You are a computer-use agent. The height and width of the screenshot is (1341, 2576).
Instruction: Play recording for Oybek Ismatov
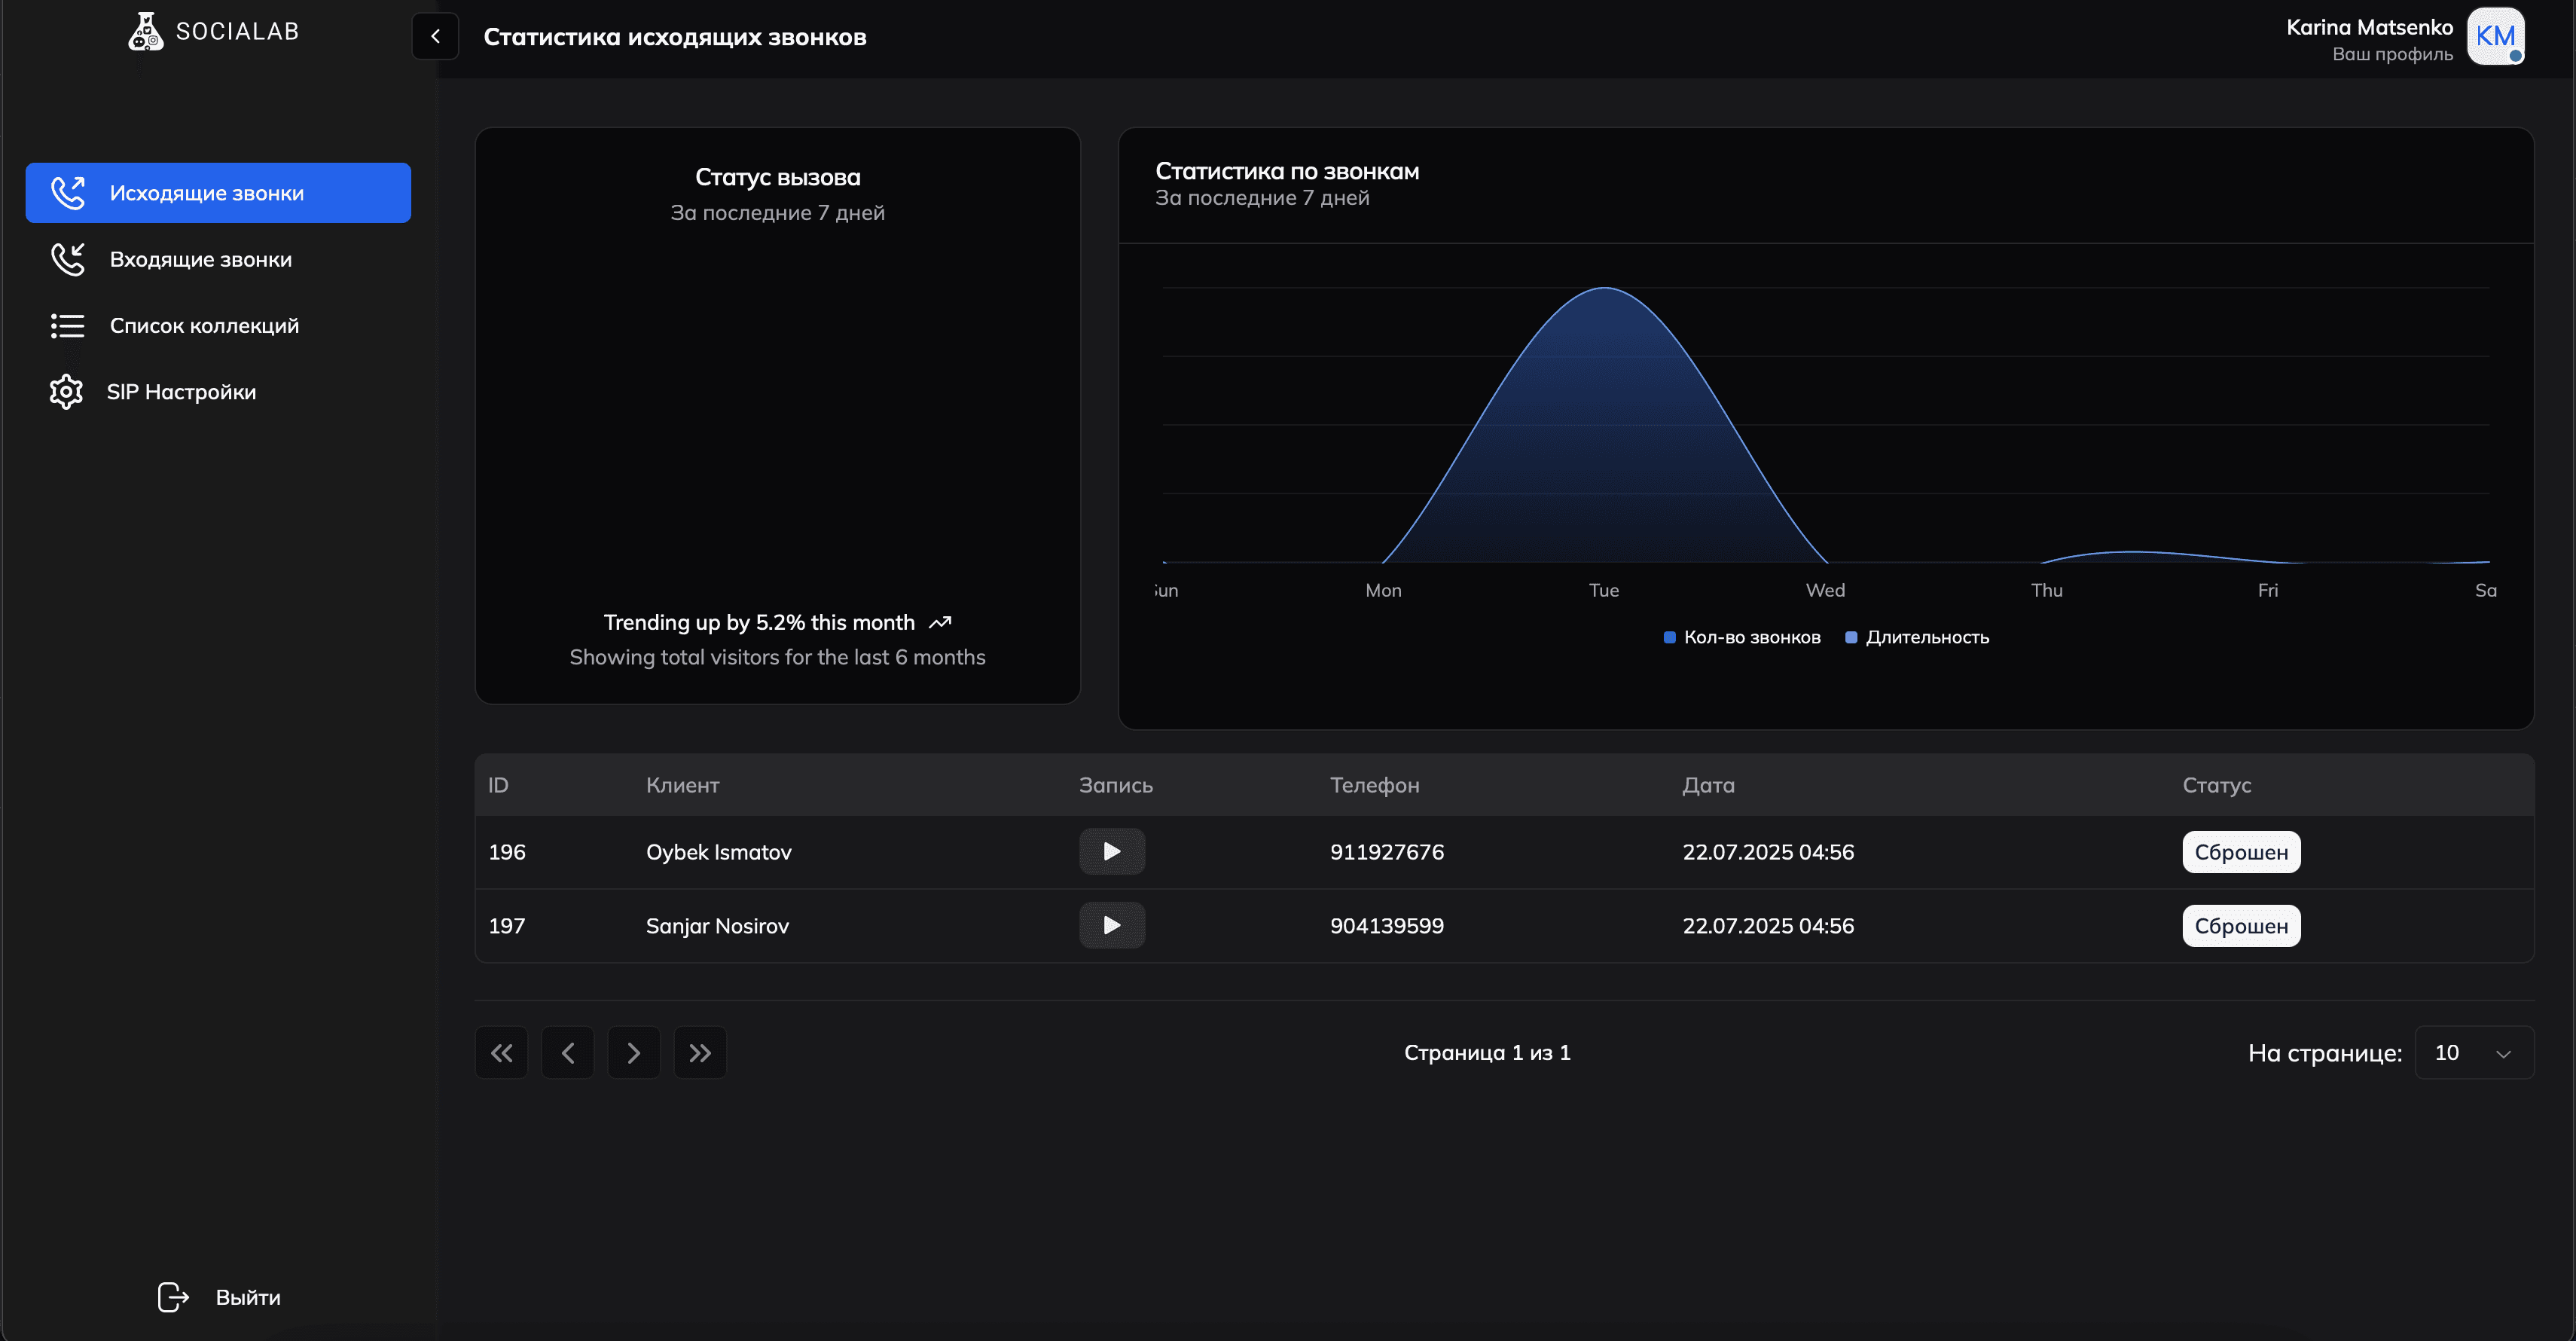point(1111,852)
